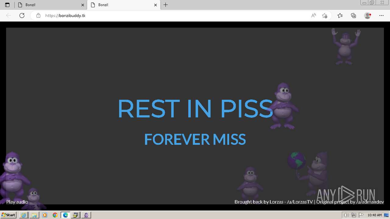Open Windows Media Player from taskbar

point(45,215)
